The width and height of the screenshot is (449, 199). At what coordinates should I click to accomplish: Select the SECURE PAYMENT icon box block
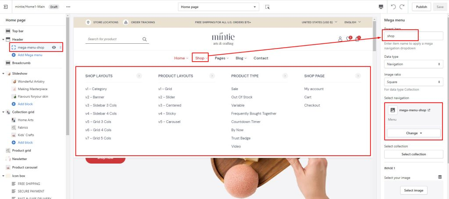coord(31,191)
